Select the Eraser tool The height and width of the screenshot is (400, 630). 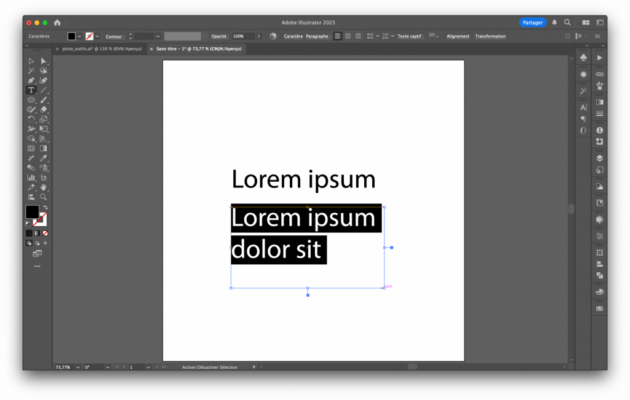[44, 109]
